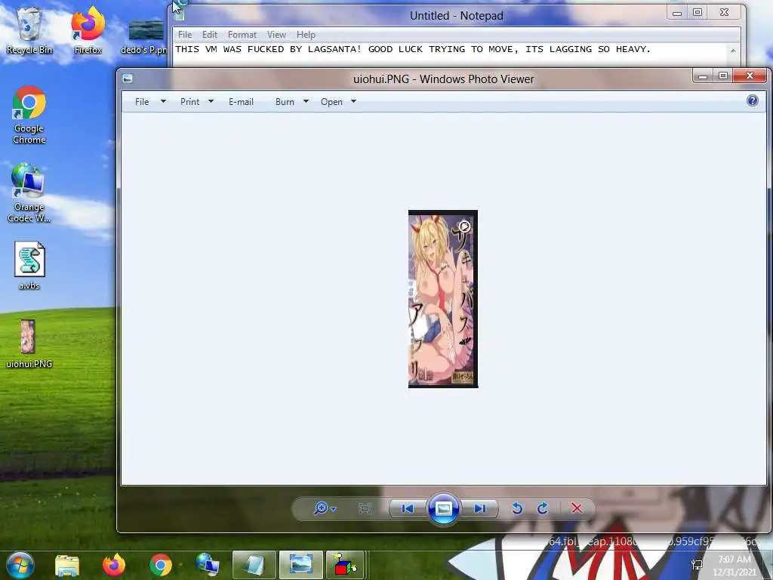Select the Orange Codec desktop shortcut
Viewport: 773px width, 580px height.
point(29,193)
